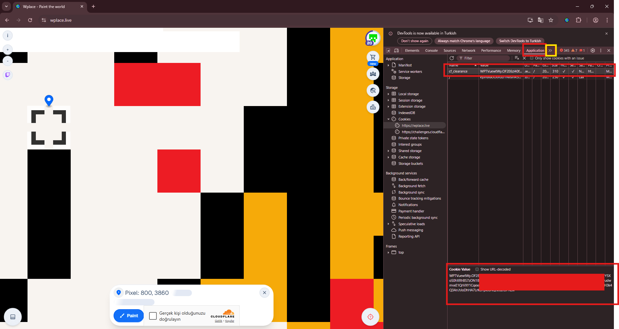Viewport: 619px width, 329px height.
Task: Open Notifications background service
Action: [x=408, y=205]
